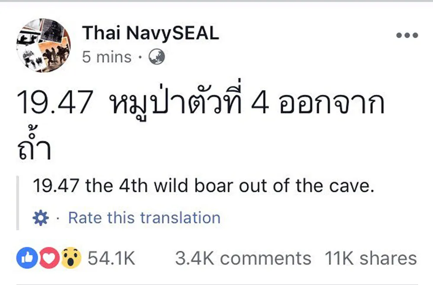Click the Like thumbs-up reaction icon
The image size is (433, 285).
pyautogui.click(x=27, y=257)
